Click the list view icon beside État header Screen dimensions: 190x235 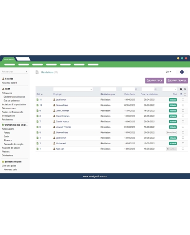tap(181, 94)
